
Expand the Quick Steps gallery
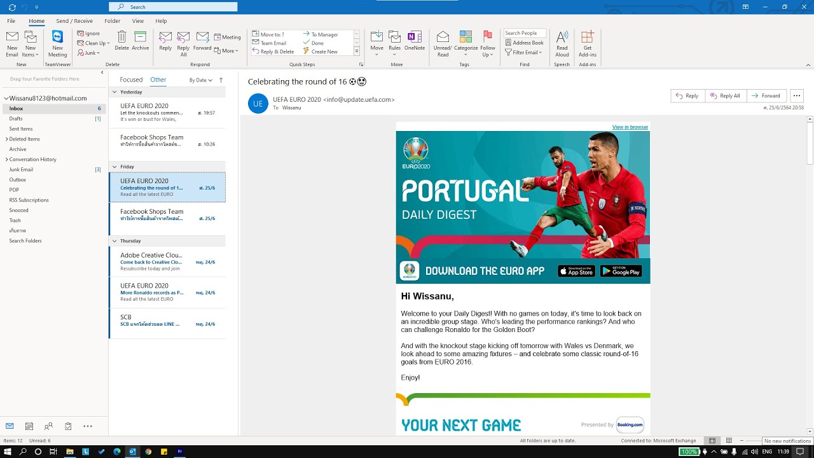pyautogui.click(x=357, y=52)
